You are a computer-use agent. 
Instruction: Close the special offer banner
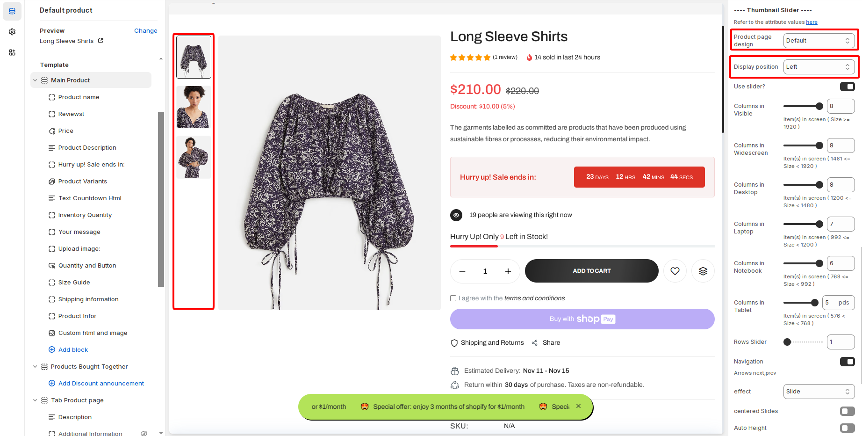(578, 406)
